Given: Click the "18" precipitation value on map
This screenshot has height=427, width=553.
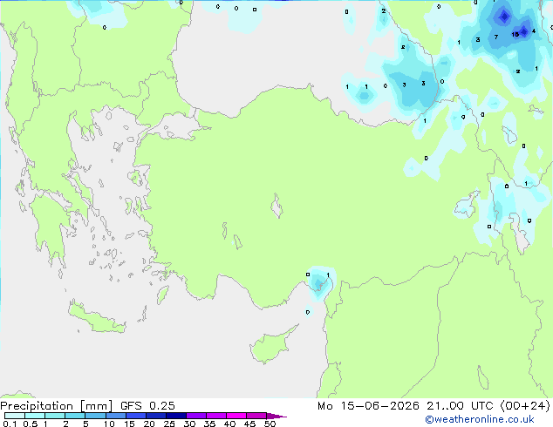Looking at the screenshot, I should coord(515,34).
